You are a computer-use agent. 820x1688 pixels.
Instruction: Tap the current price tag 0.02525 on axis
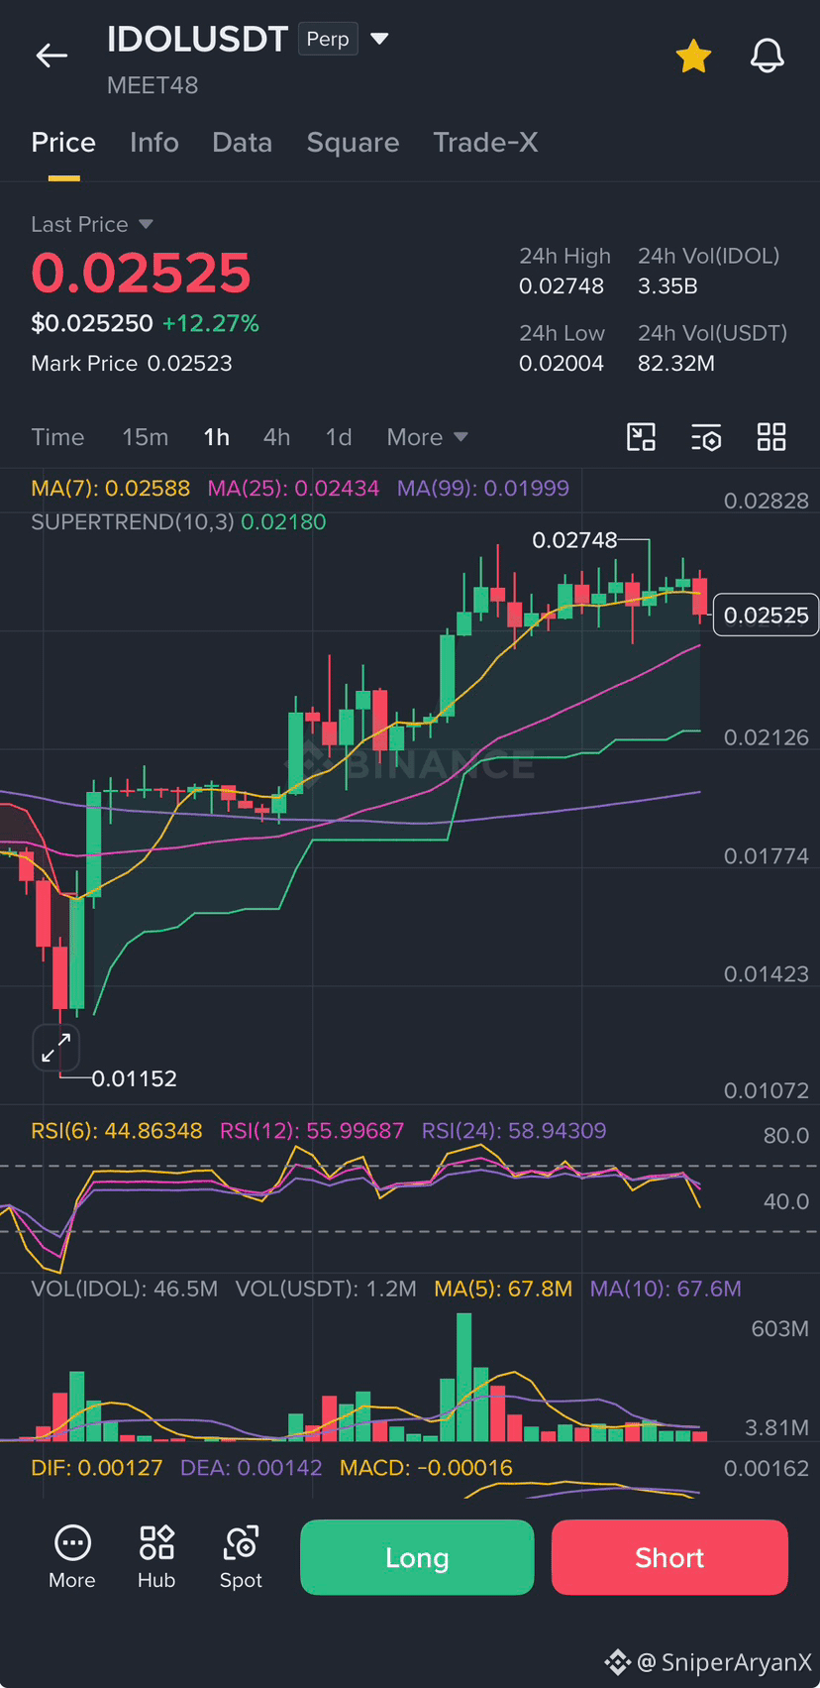[x=766, y=616]
